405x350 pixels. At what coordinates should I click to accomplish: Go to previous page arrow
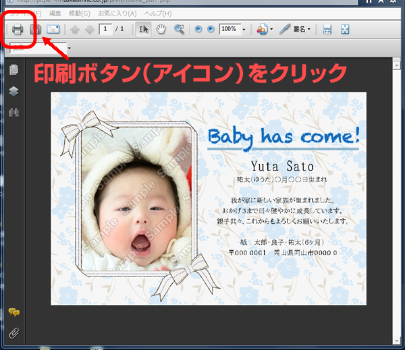pyautogui.click(x=75, y=30)
